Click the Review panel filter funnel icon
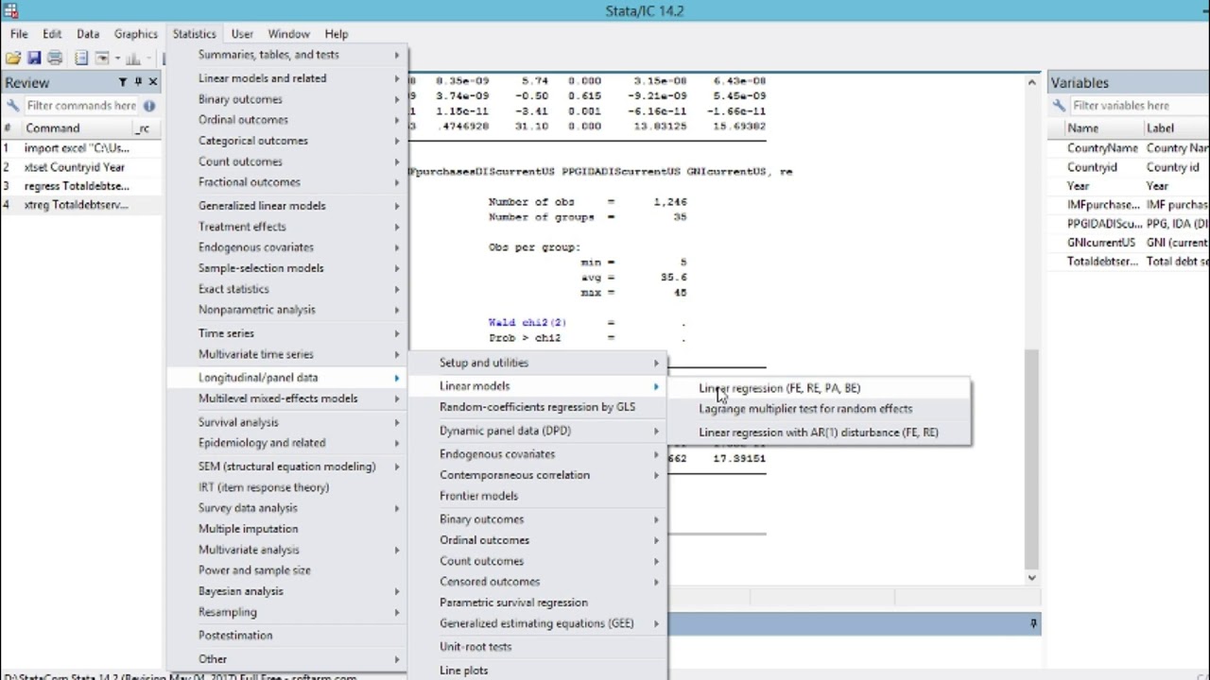The width and height of the screenshot is (1210, 680). point(123,83)
